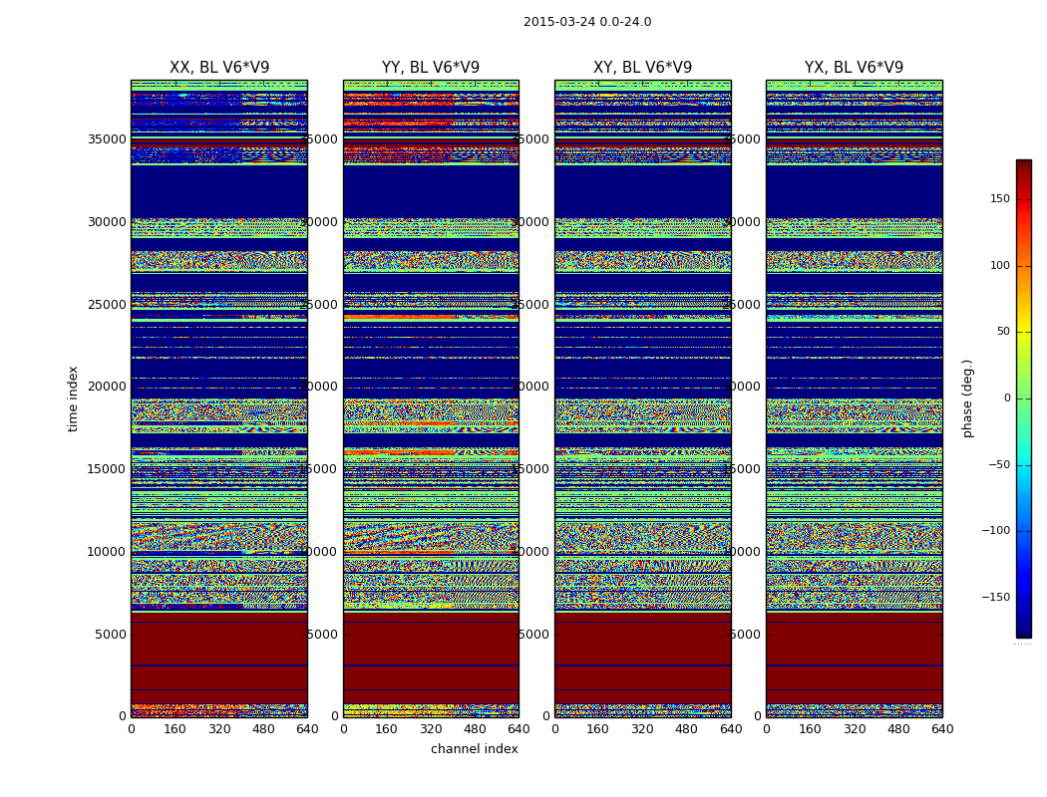Click the 160 x-axis tick under the YX panel
This screenshot has height=797, width=1047.
click(810, 729)
